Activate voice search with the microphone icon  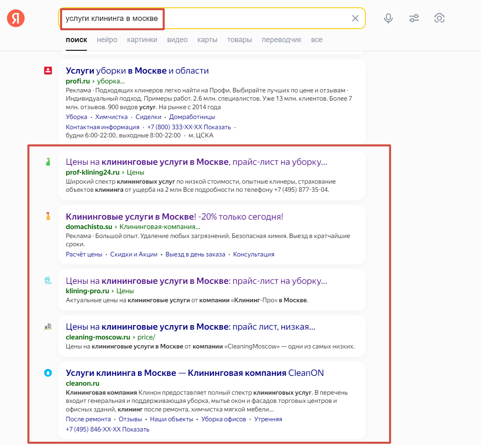pos(388,18)
